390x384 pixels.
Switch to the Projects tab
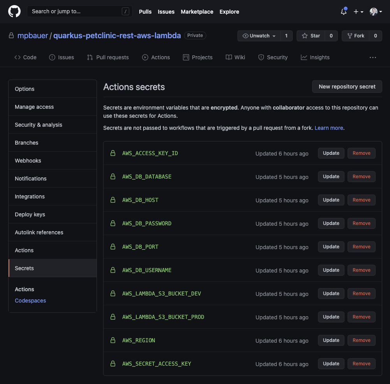pyautogui.click(x=198, y=57)
